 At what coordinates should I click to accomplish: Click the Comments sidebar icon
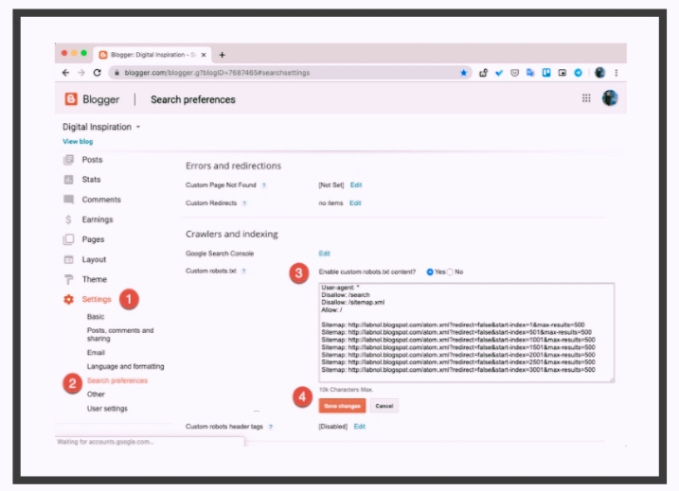click(68, 200)
